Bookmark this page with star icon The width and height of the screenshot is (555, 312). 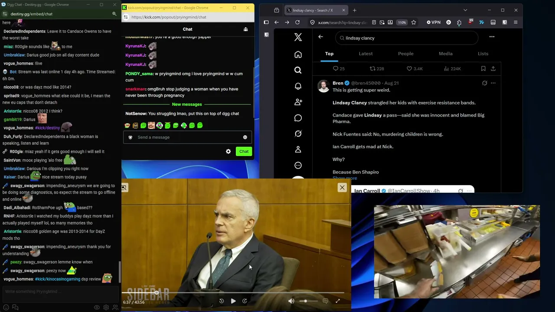click(x=414, y=23)
